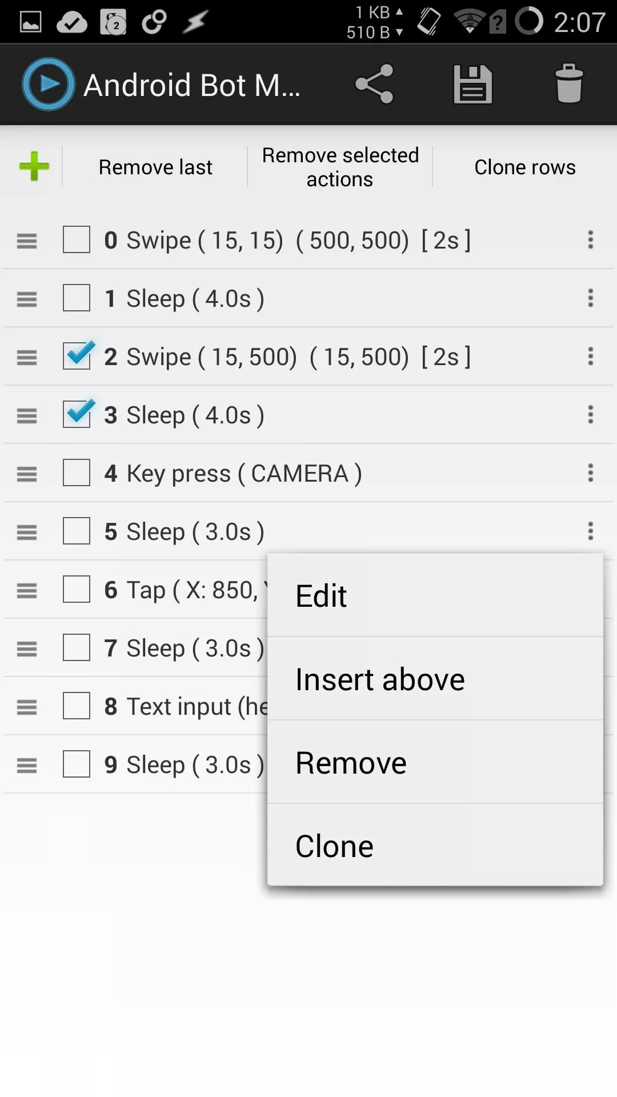Select the checkbox for Key press CAMERA
The image size is (617, 1097).
[x=77, y=473]
